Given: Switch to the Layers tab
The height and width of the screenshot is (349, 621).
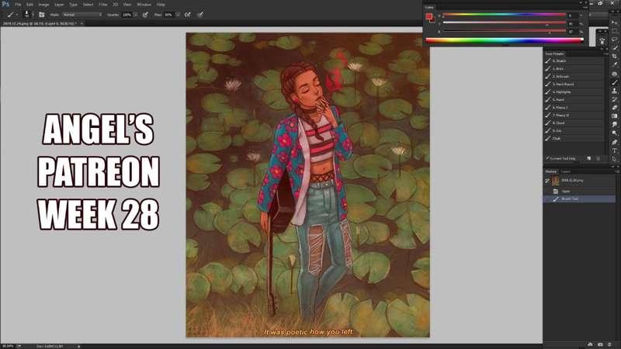Looking at the screenshot, I should click(566, 171).
